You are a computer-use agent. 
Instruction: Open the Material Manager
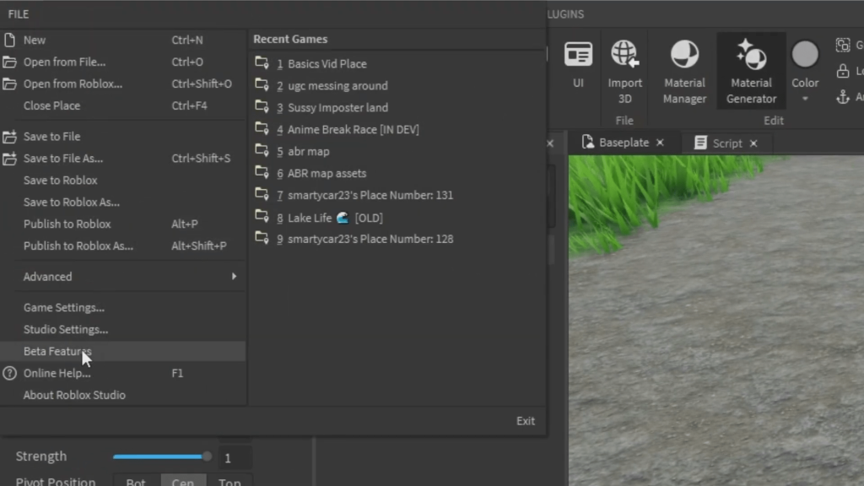tap(684, 72)
